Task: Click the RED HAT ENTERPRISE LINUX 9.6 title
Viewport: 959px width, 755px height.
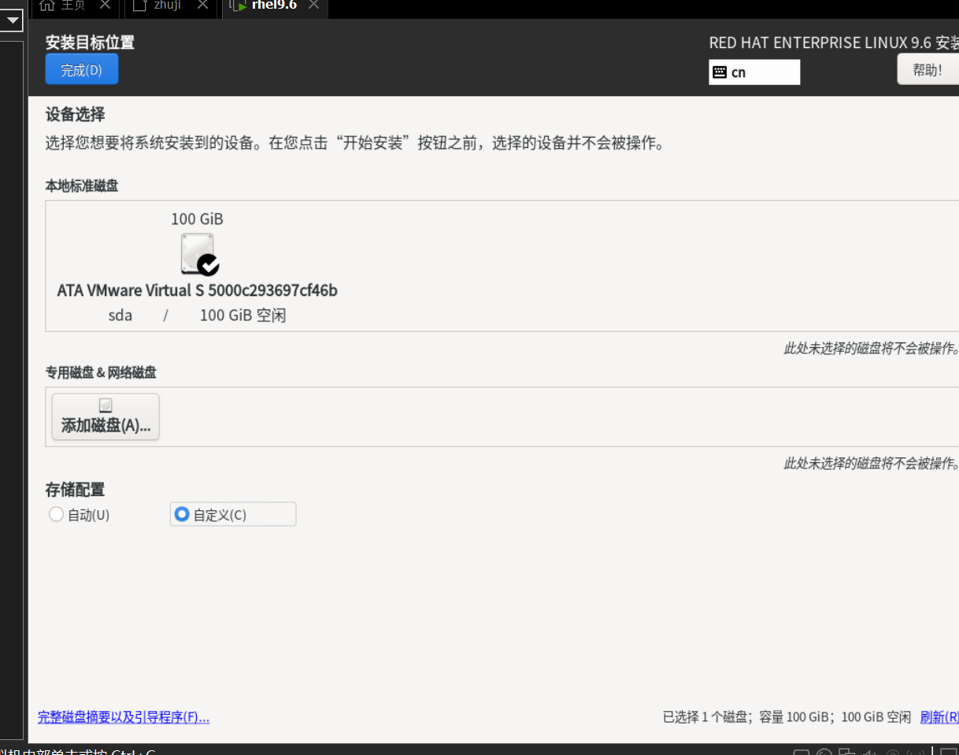Action: [834, 43]
